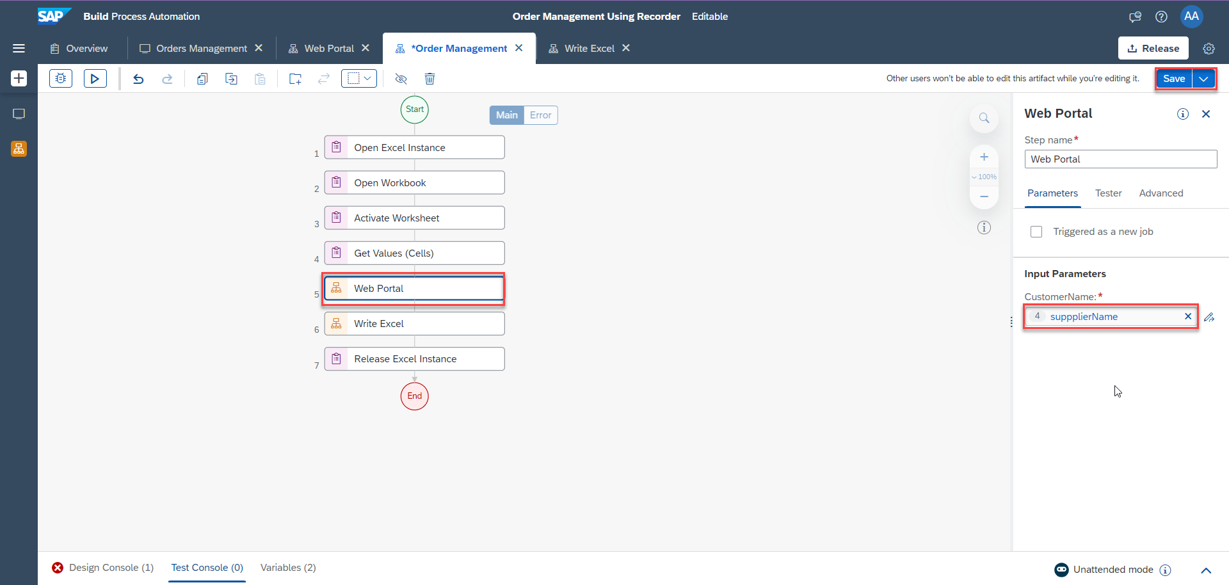Open the selection mode dropdown

359,78
